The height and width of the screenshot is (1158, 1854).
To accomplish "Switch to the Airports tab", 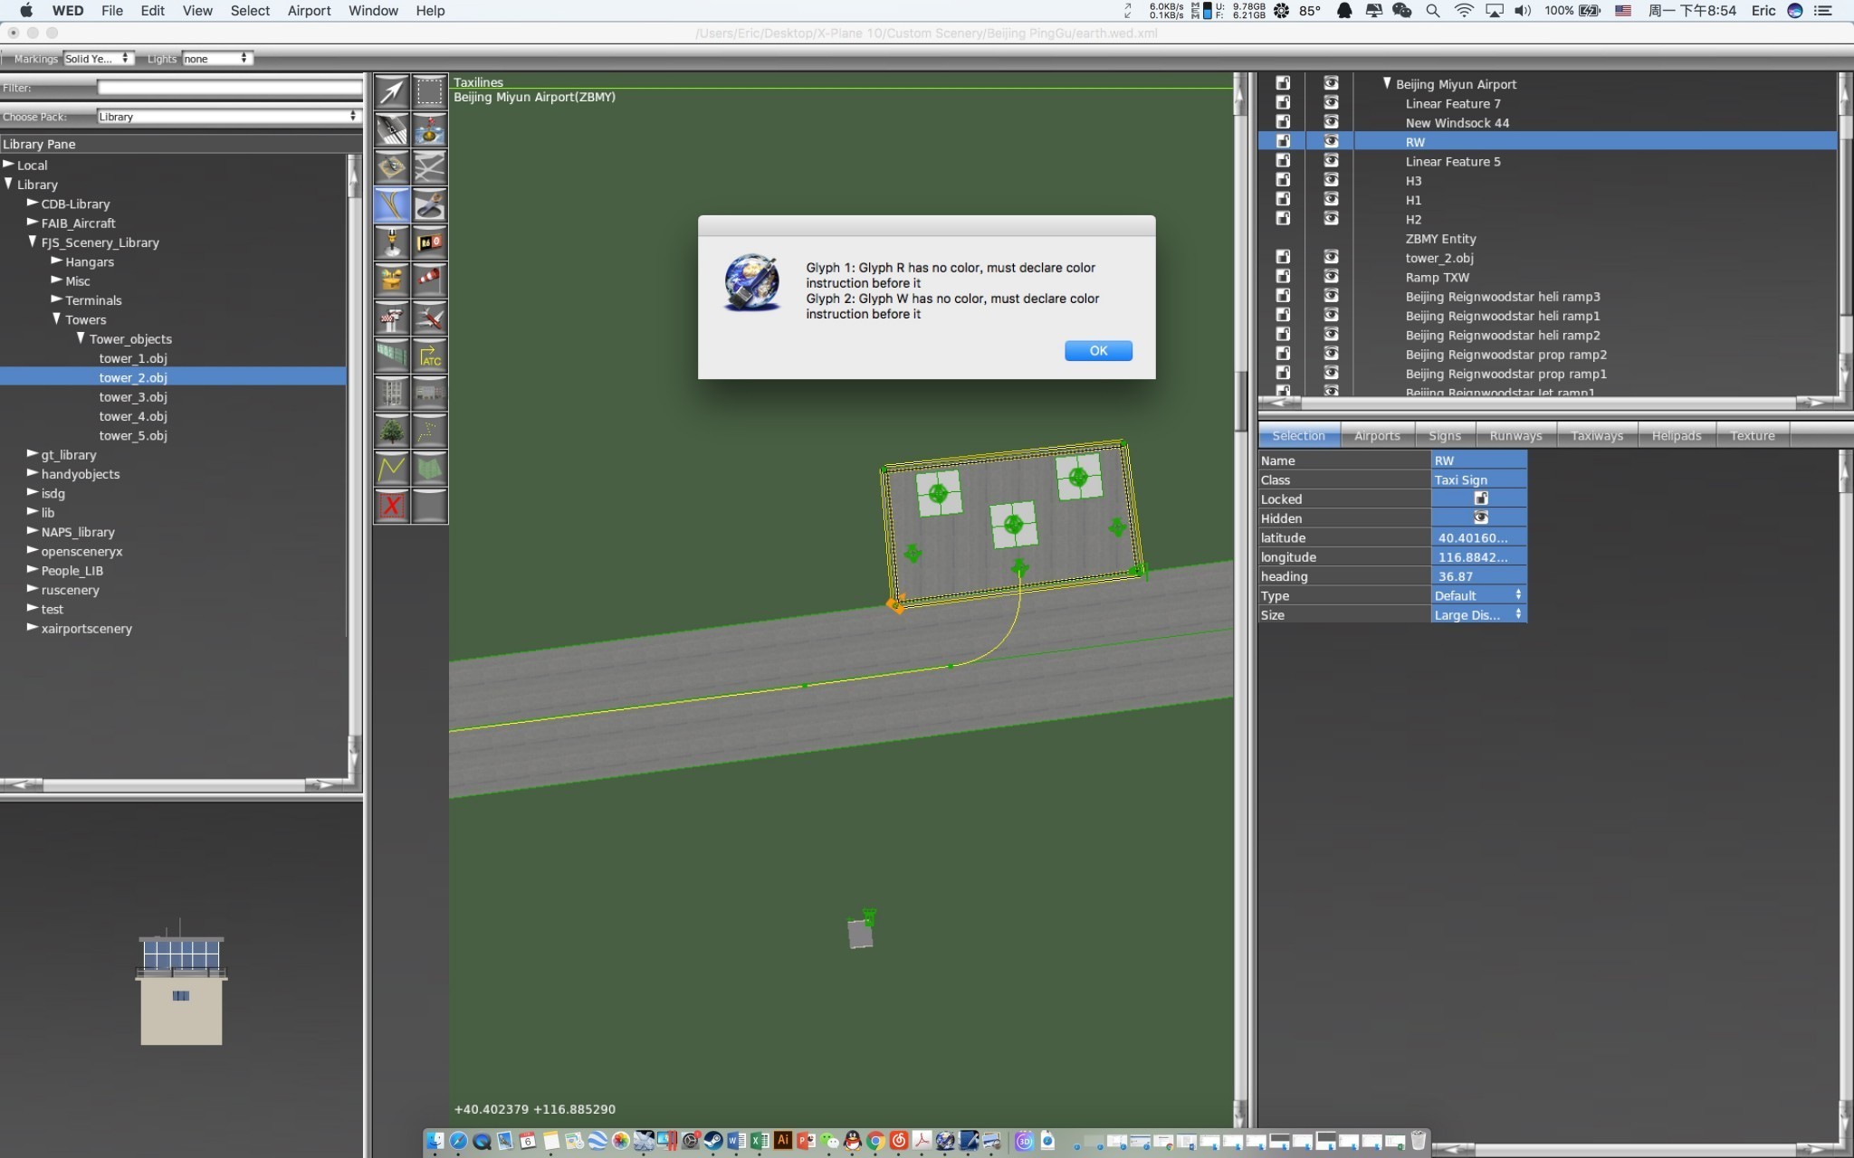I will pos(1377,436).
